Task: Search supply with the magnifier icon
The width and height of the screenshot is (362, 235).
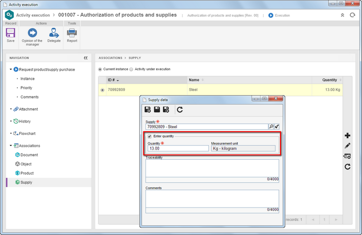Action: point(271,127)
